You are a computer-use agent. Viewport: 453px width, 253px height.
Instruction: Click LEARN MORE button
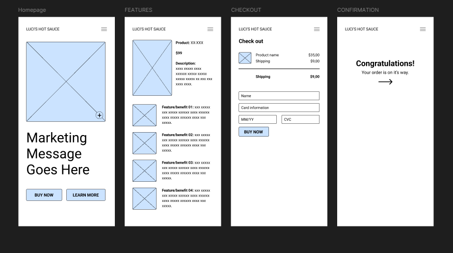(x=86, y=195)
